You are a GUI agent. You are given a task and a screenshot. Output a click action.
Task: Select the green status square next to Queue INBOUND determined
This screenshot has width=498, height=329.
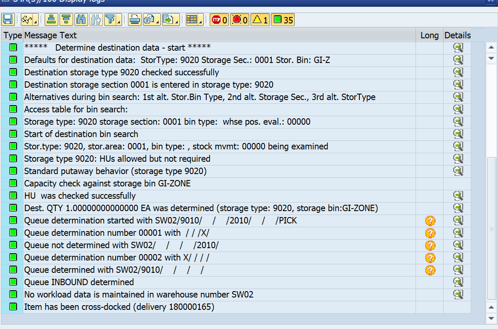pyautogui.click(x=12, y=282)
